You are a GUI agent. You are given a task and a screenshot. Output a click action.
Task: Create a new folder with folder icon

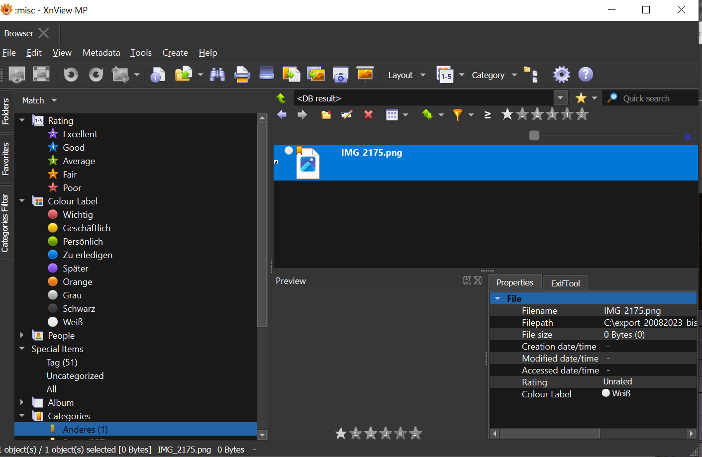(326, 115)
